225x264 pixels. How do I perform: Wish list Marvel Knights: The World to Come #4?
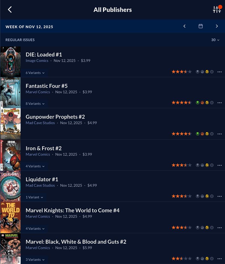click(x=212, y=228)
